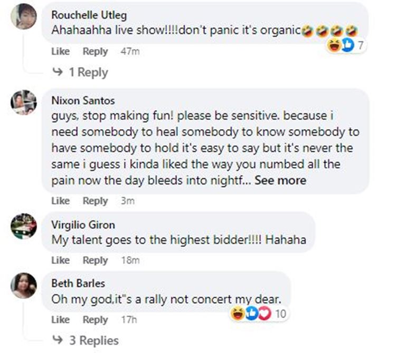Open Nixon Santos's profile picture
Screen dimensions: 396x353
(24, 103)
